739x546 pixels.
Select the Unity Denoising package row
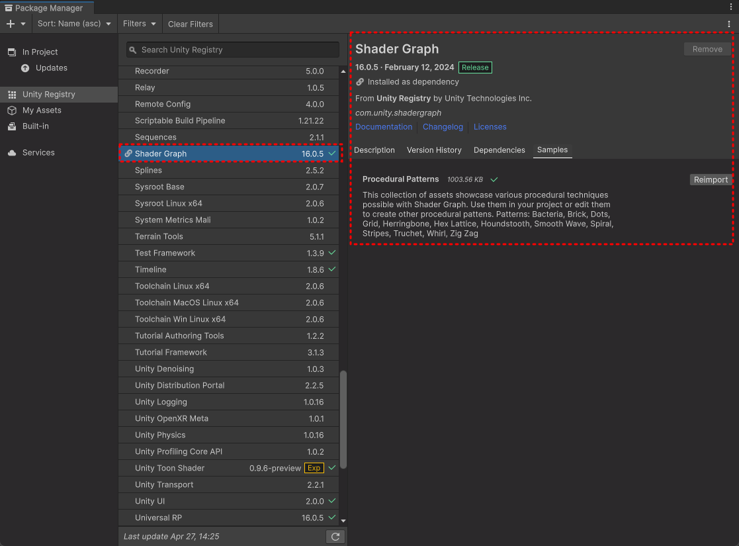(x=229, y=369)
